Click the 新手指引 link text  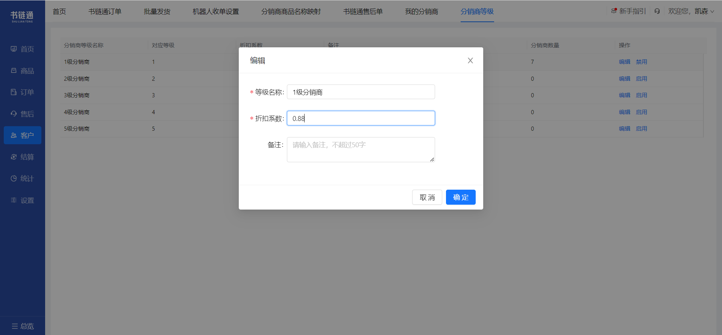(x=632, y=11)
